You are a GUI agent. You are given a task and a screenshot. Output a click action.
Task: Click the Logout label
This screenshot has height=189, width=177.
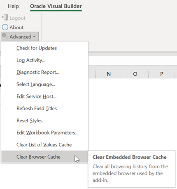[x=17, y=18]
